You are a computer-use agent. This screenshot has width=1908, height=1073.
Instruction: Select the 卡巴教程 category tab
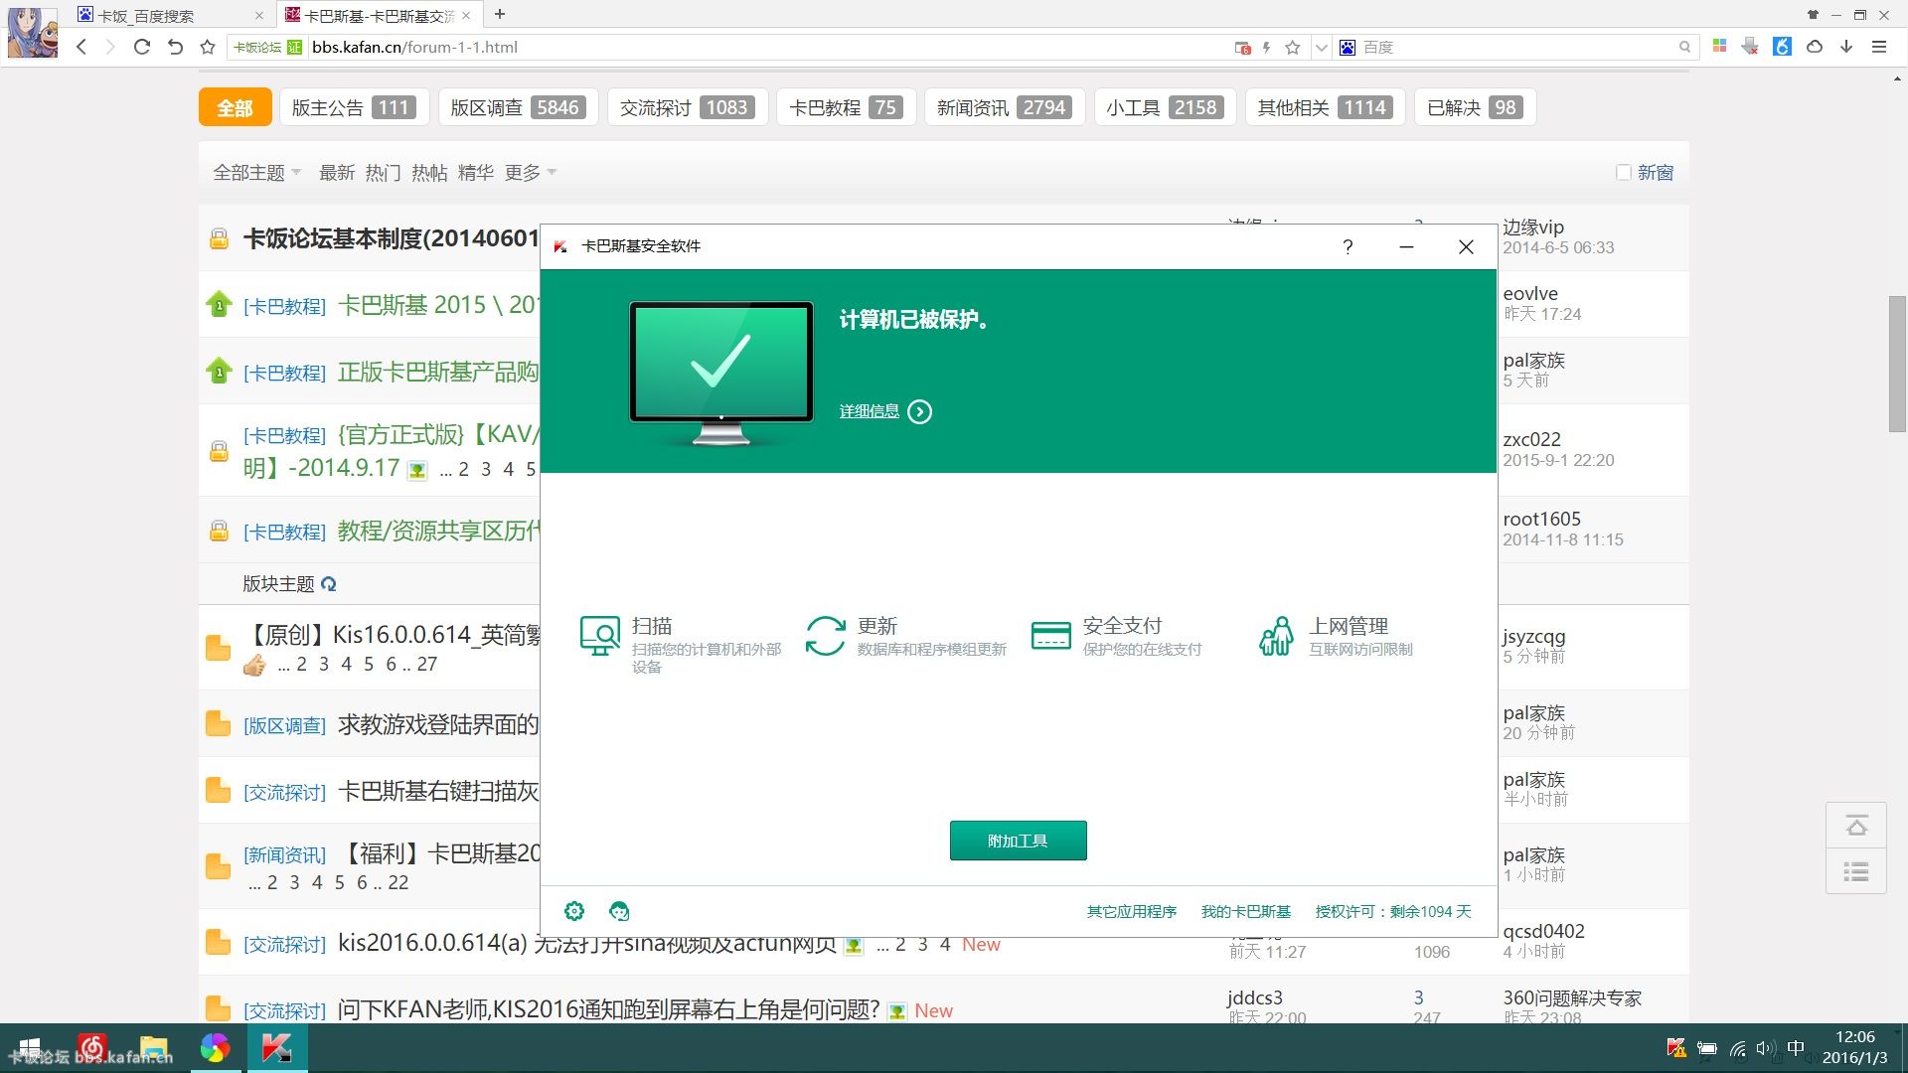point(846,107)
